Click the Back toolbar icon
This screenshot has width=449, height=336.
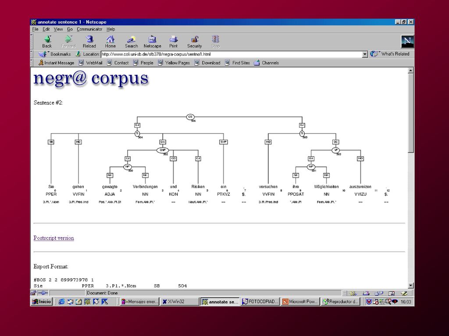click(47, 42)
